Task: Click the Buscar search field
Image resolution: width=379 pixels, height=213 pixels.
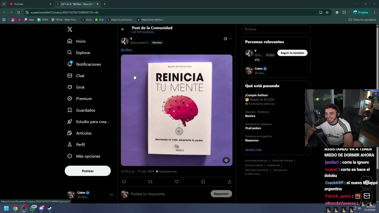Action: (x=276, y=29)
